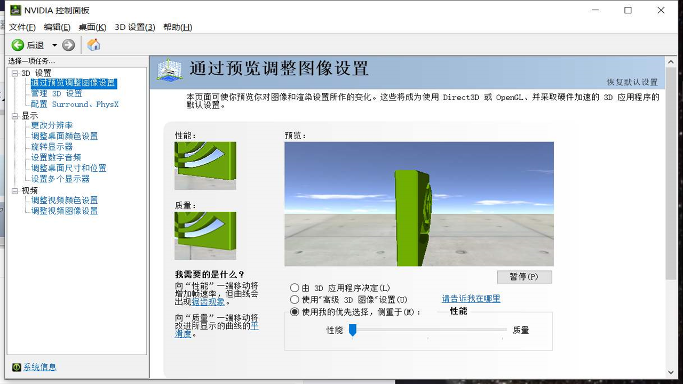This screenshot has height=384, width=683.
Task: Open 调整视频图像设置 in tree
Action: tap(65, 211)
